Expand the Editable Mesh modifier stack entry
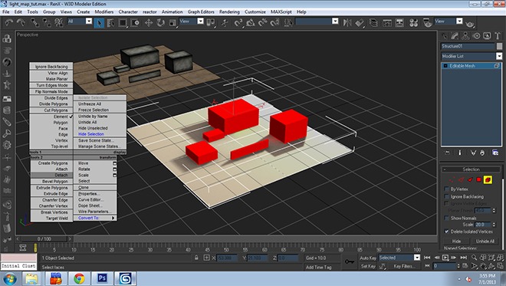 click(x=445, y=66)
